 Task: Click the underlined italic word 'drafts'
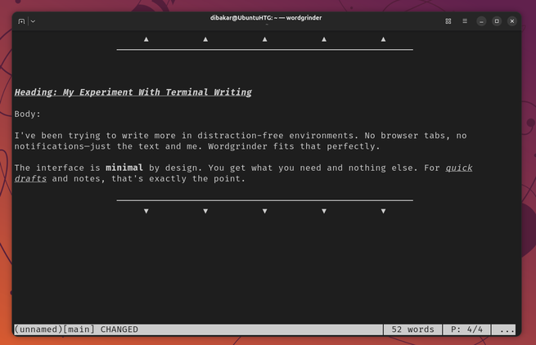30,179
